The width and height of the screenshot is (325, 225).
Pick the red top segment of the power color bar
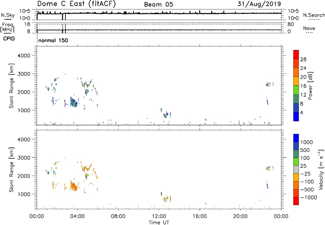(296, 54)
